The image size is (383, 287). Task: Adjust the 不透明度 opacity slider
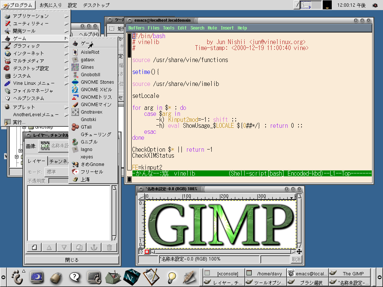point(59,181)
